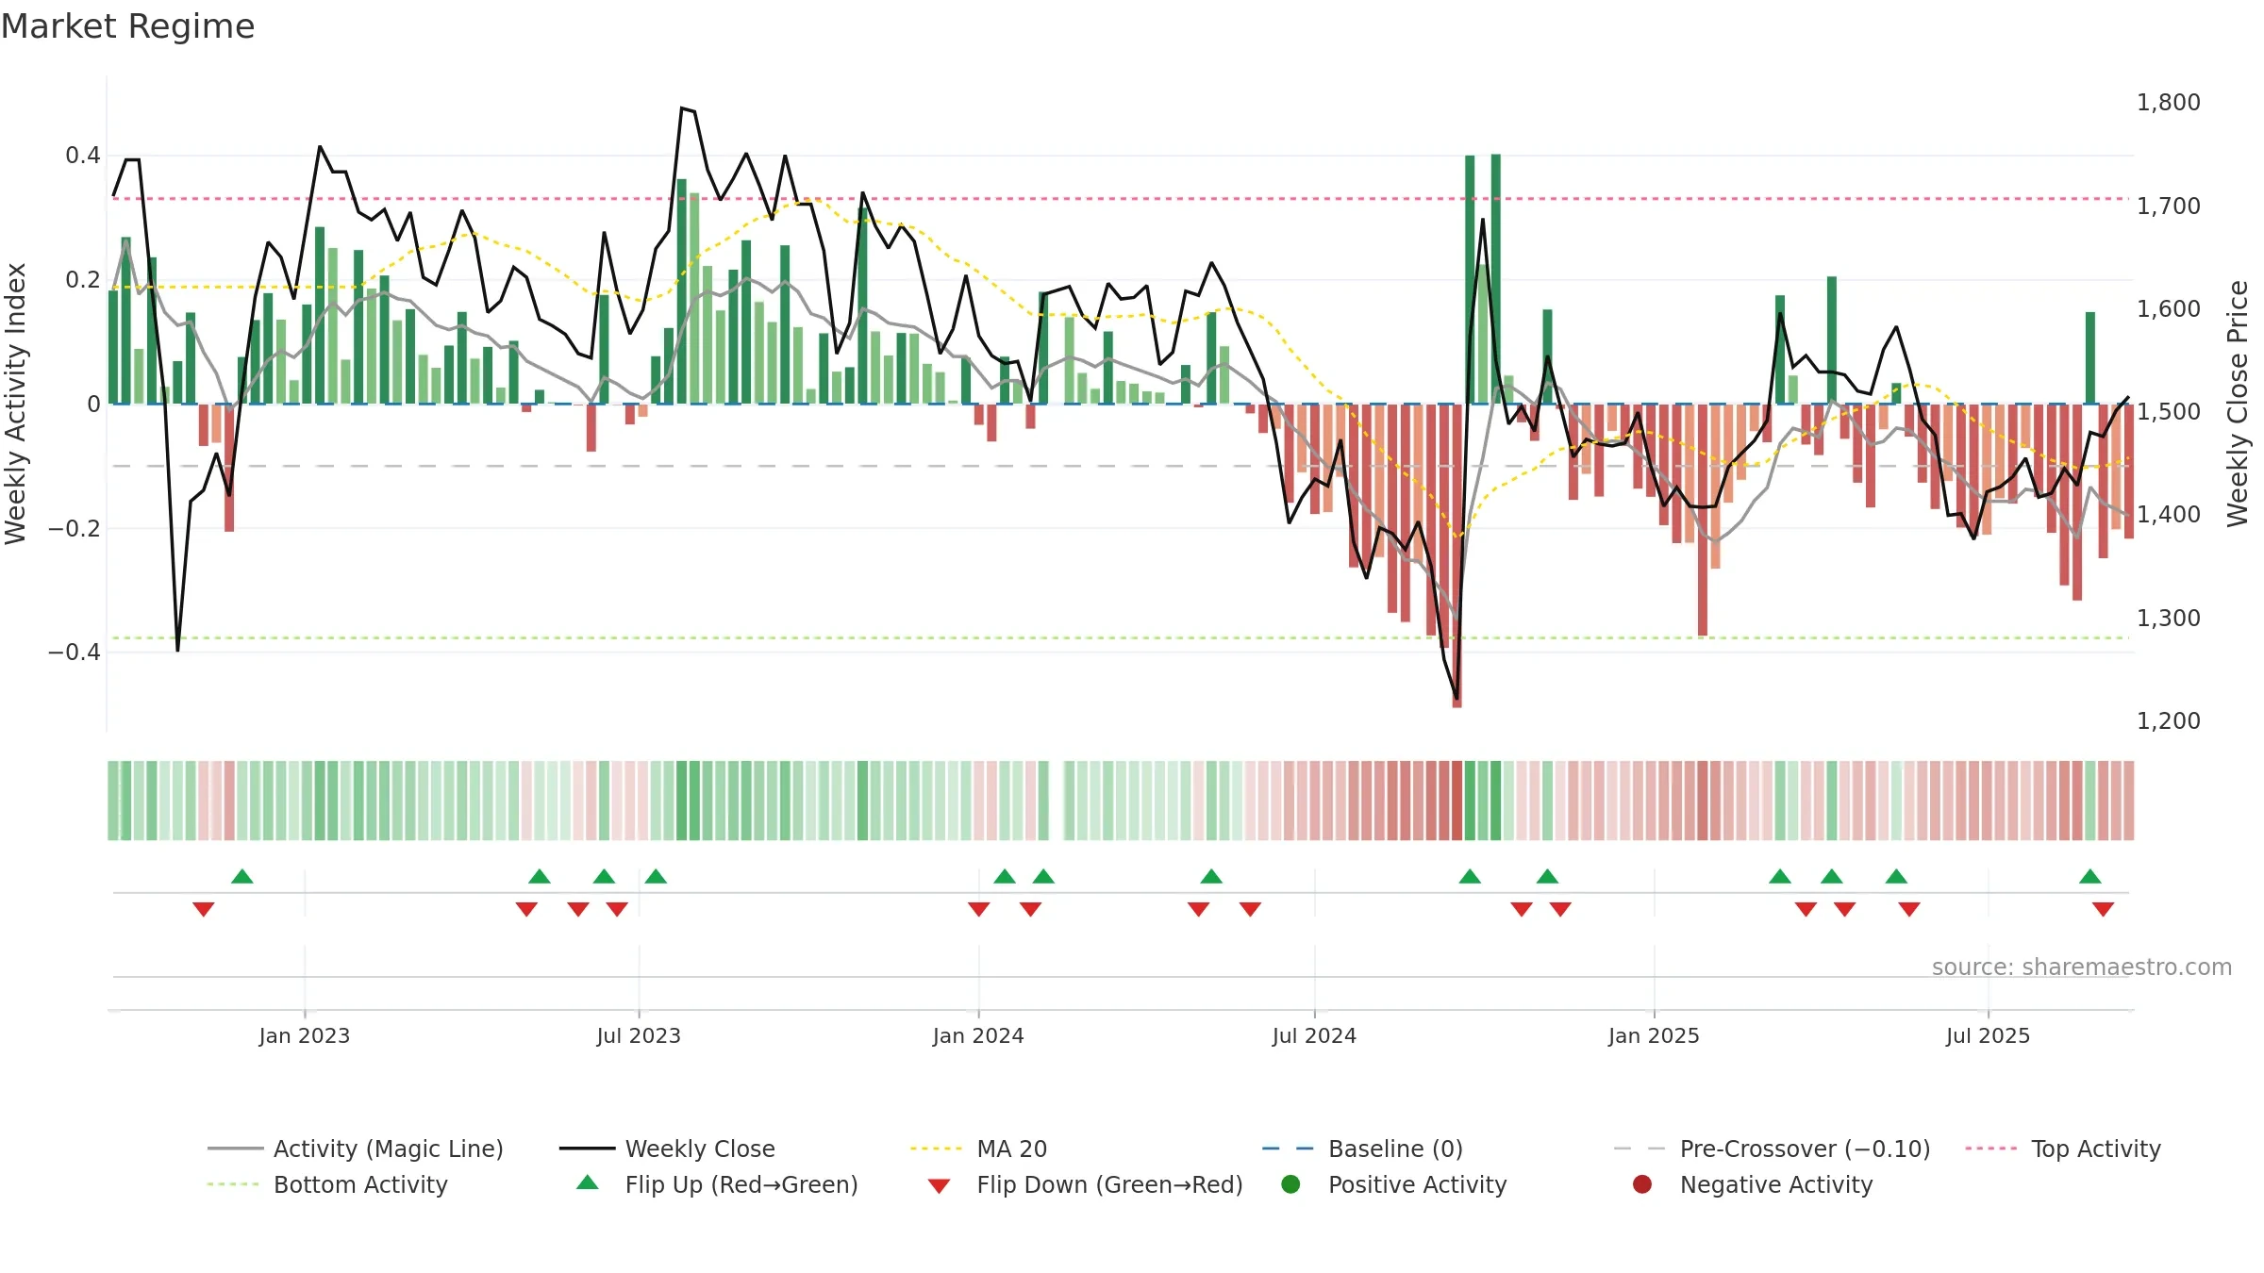Click the 1,400 price axis label
The image size is (2264, 1273).
coord(2169,514)
